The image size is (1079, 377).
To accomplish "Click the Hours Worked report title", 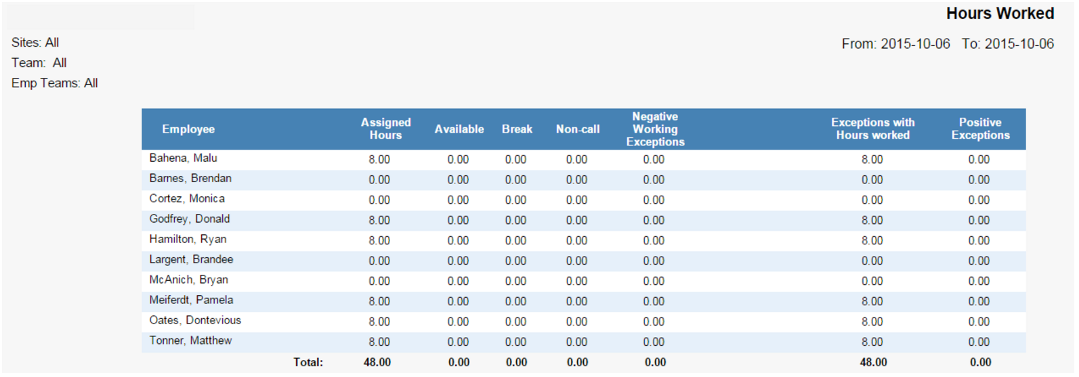I will tap(1000, 14).
